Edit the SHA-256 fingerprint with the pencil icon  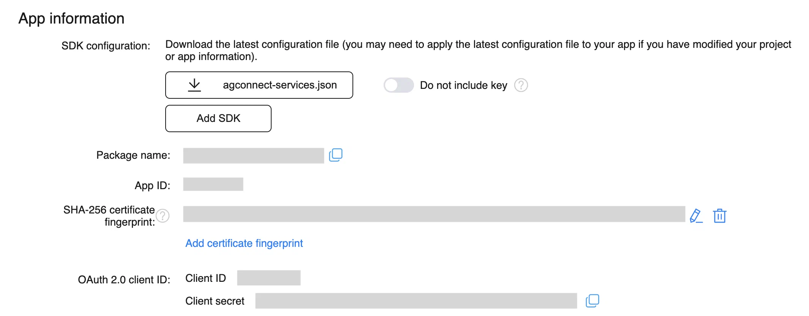696,216
